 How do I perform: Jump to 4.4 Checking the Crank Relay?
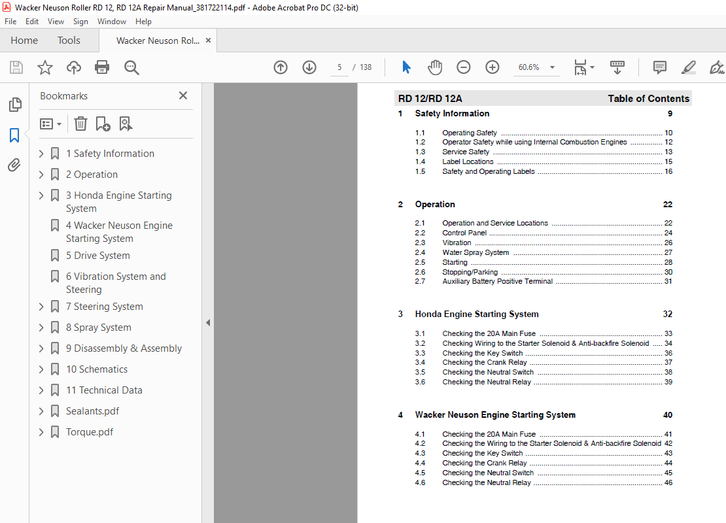(x=544, y=463)
